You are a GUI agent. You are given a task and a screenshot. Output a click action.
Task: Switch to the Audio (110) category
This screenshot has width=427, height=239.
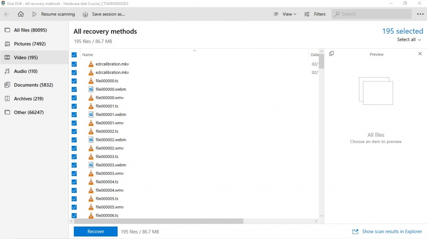point(25,71)
